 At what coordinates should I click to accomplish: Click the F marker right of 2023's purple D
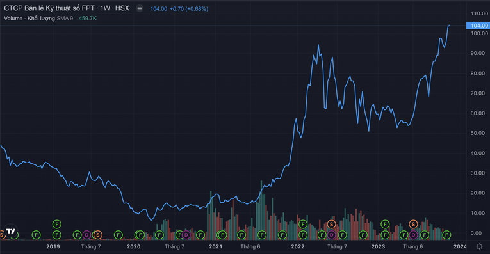425,235
